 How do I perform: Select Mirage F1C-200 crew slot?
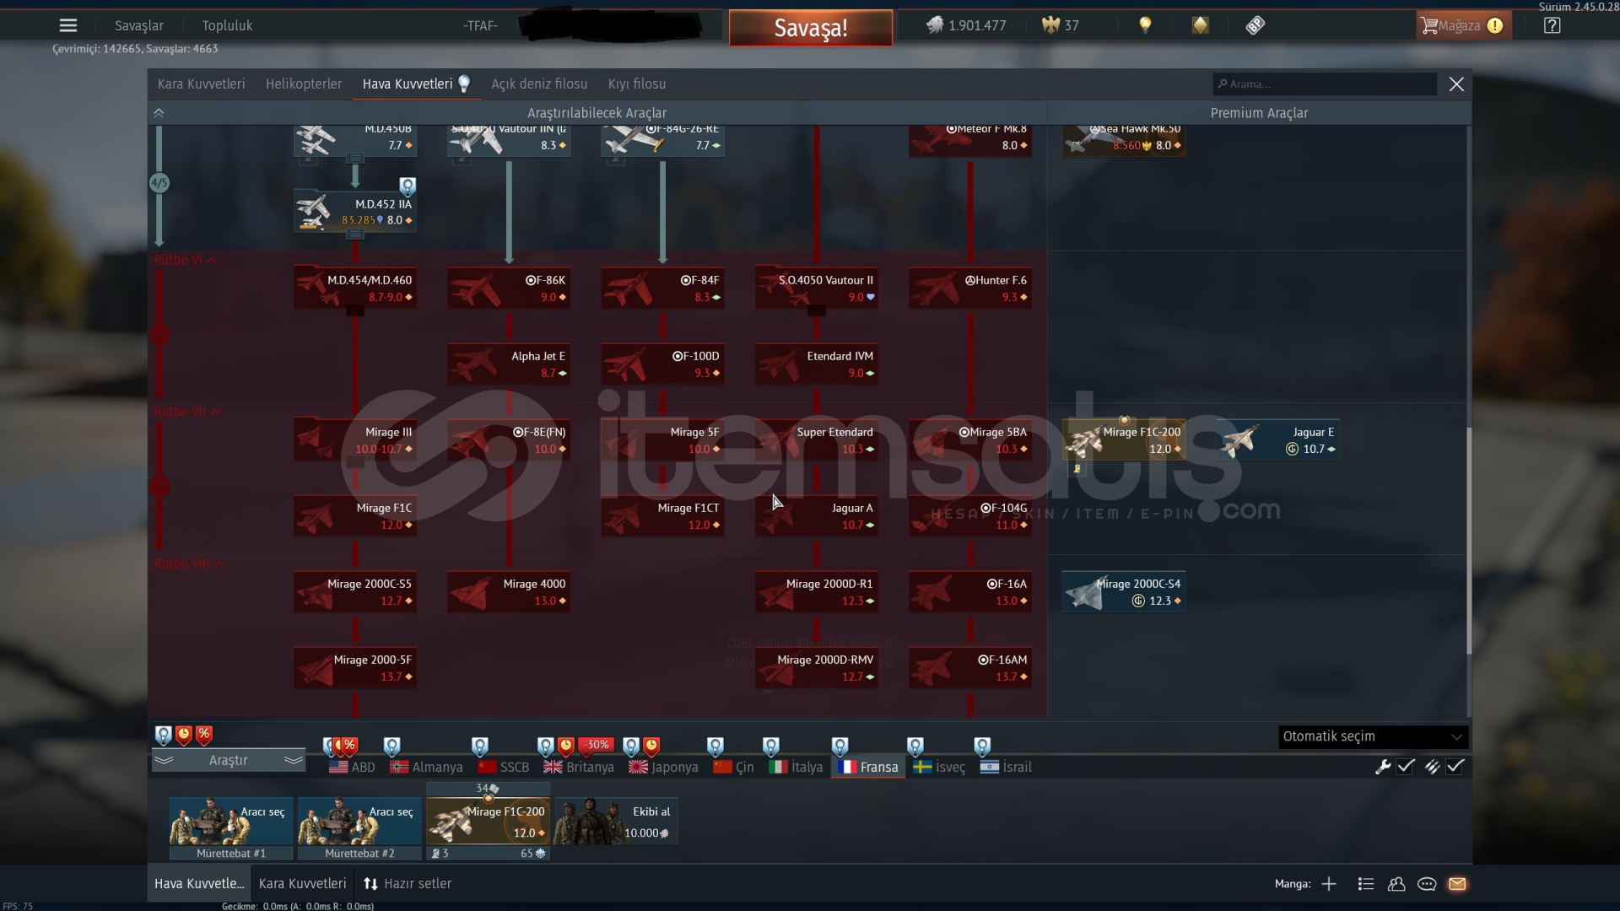point(488,822)
